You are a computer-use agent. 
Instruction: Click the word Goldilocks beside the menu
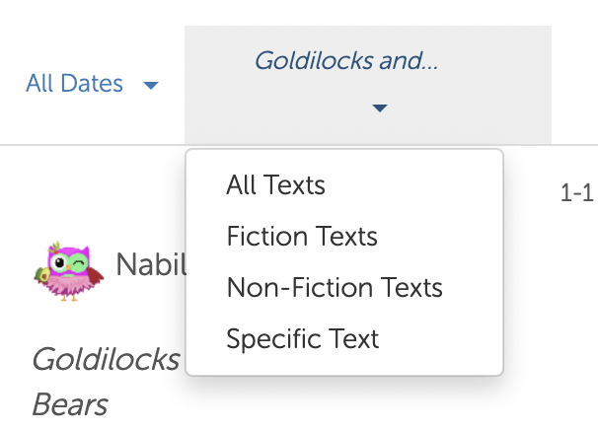tap(106, 359)
